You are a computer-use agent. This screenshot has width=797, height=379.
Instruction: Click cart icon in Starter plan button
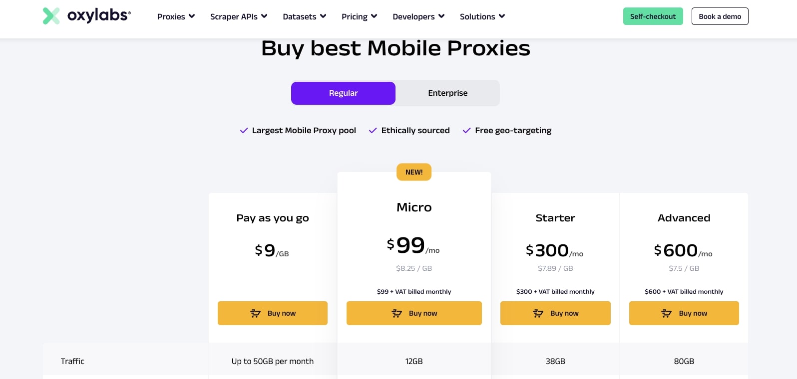pyautogui.click(x=538, y=313)
